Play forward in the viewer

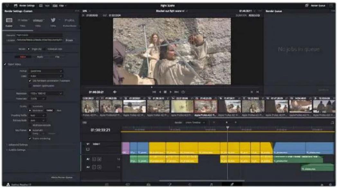pos(171,92)
